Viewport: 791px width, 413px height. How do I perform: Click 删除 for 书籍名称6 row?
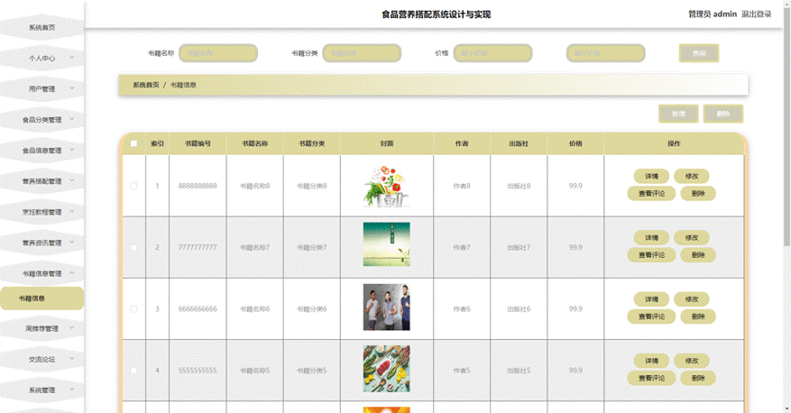click(698, 317)
